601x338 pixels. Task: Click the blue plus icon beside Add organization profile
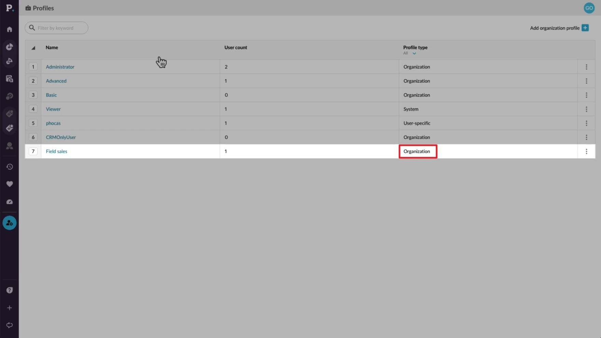pos(585,28)
